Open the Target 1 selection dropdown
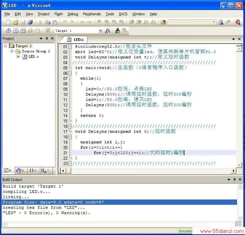Screen dimensions: 245x235 coord(101,31)
